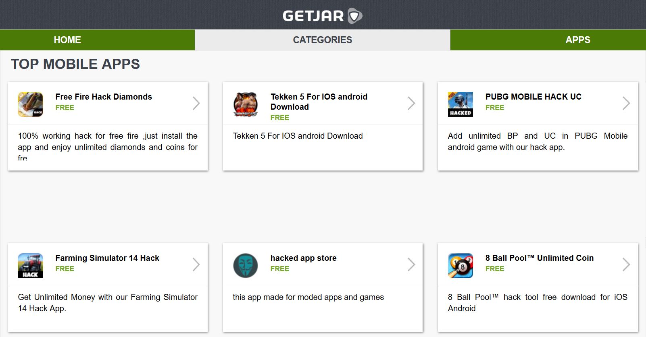Expand the PUBG MOBILE HACK UC chevron

(626, 103)
